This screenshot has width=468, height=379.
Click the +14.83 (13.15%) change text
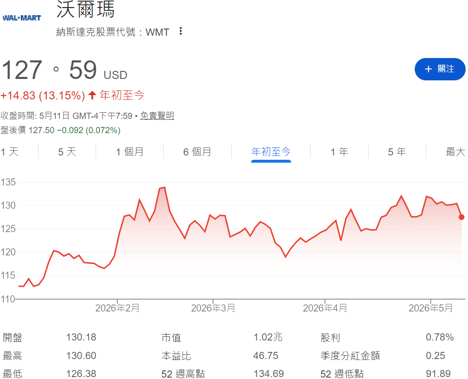click(x=43, y=96)
